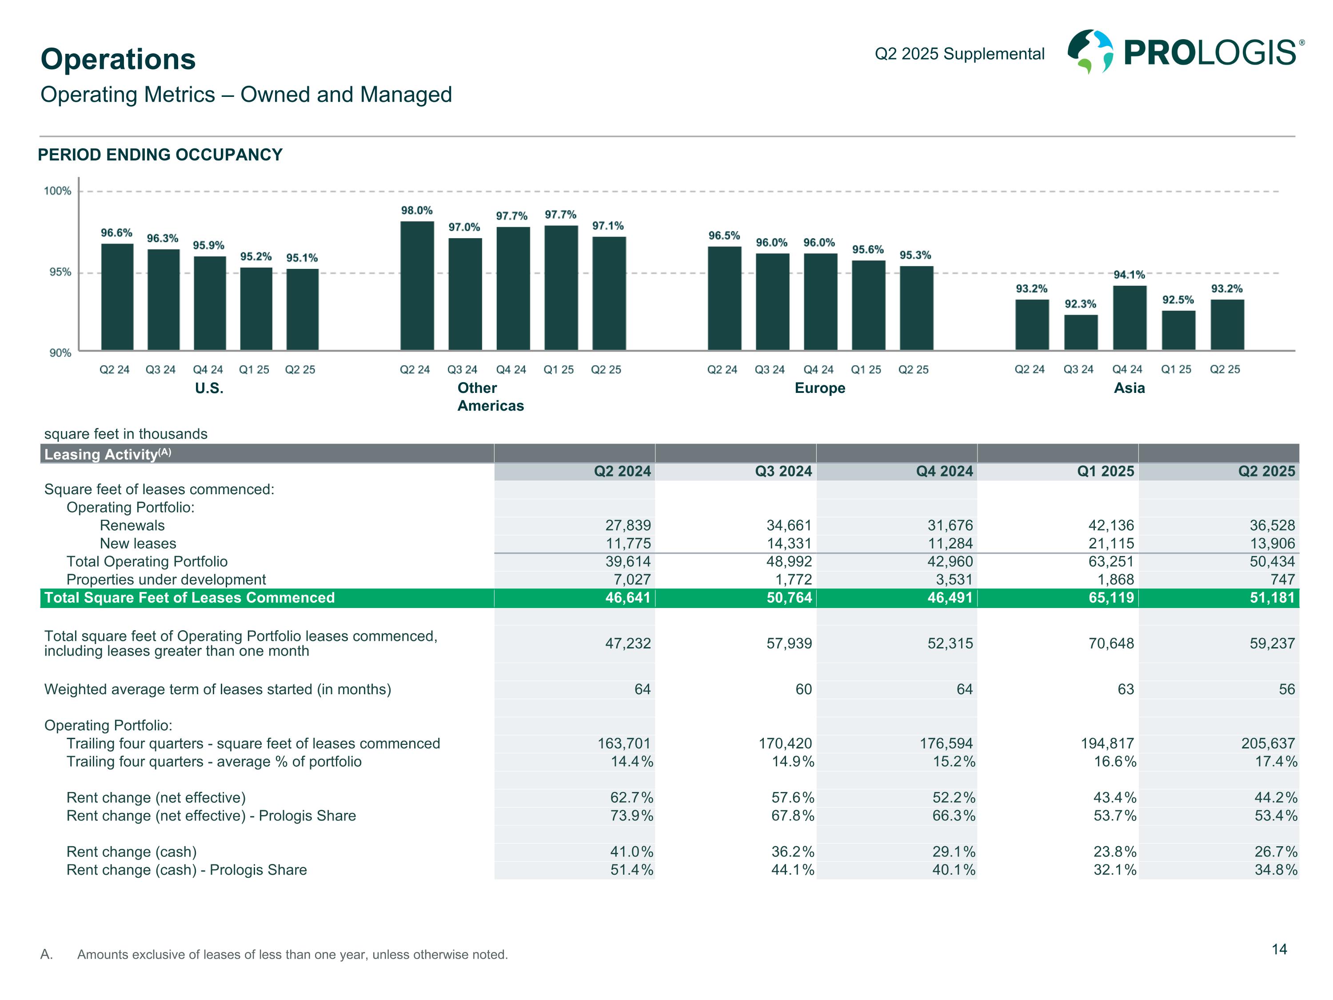Click the Total Square Feet of Leases Commenced row
Image resolution: width=1333 pixels, height=1000 pixels.
(189, 598)
